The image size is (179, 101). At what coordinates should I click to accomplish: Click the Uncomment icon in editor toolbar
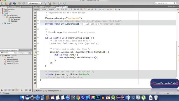point(119,10)
